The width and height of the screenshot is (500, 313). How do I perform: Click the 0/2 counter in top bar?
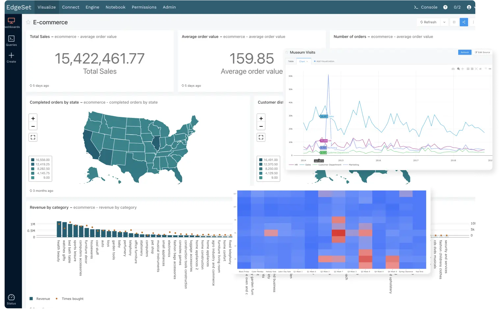(457, 7)
